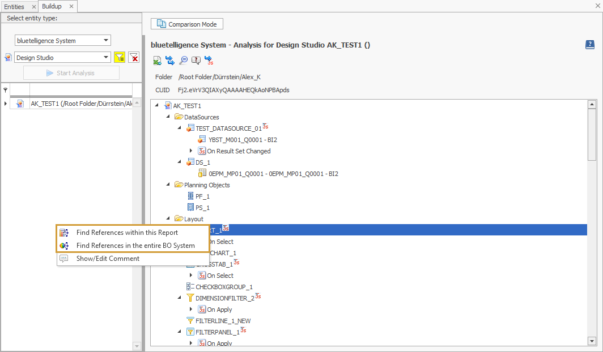Open comments via the question-bubble toolbar icon
Screen dimensions: 603x352
(196, 60)
